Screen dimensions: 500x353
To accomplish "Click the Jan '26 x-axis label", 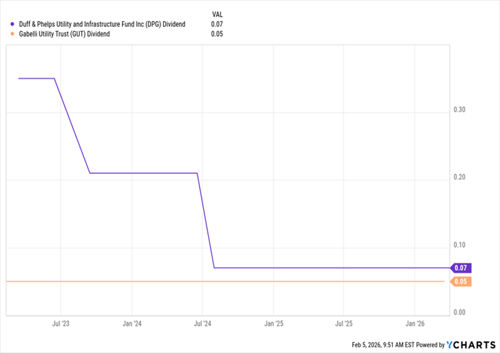I will 416,324.
